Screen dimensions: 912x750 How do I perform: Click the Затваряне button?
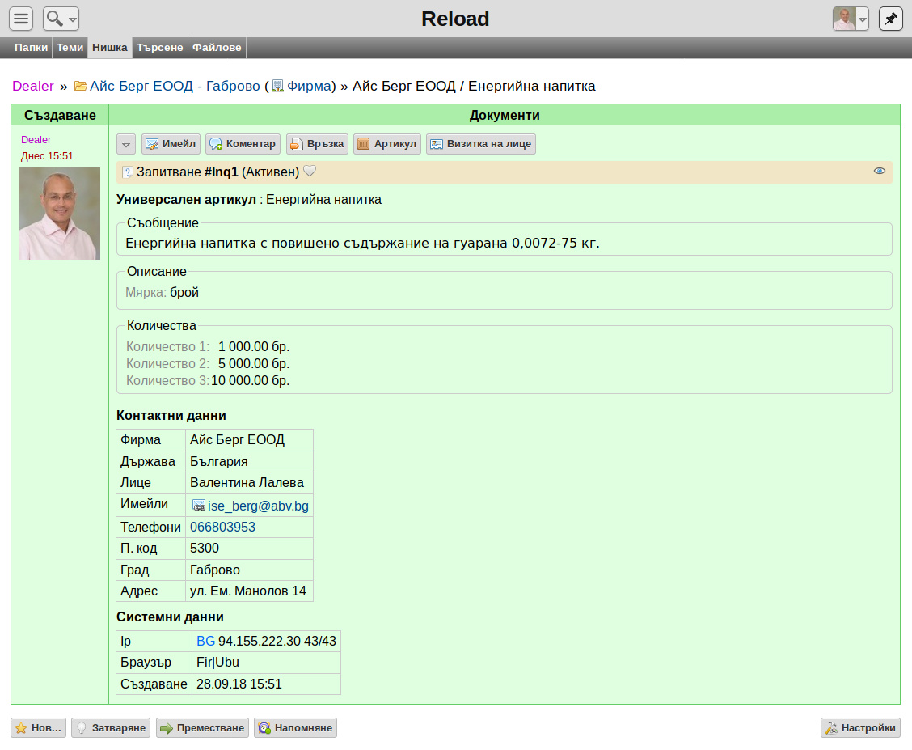pyautogui.click(x=111, y=728)
